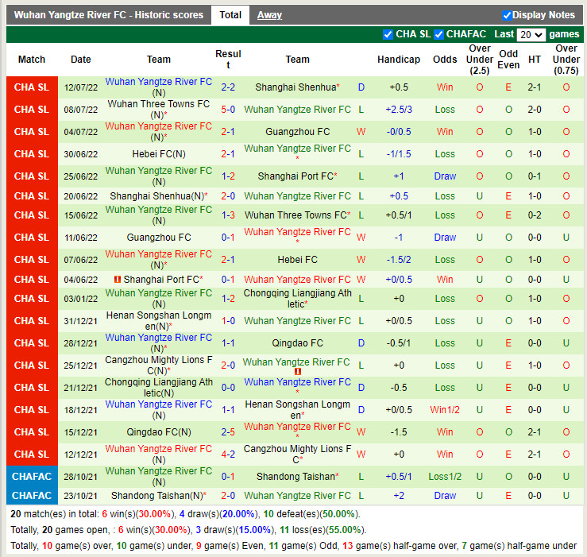The image size is (587, 557).
Task: Click the 5-0 score on 08/07/22
Action: coord(228,110)
